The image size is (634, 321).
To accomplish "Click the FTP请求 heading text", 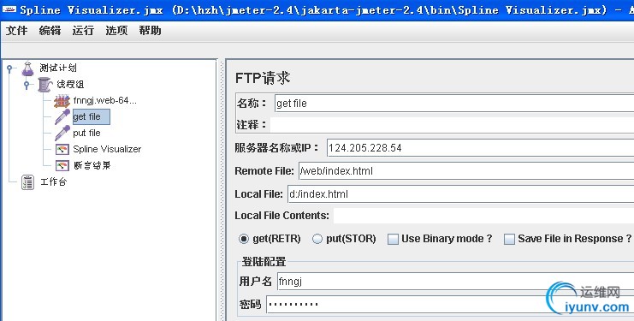I will click(x=263, y=78).
